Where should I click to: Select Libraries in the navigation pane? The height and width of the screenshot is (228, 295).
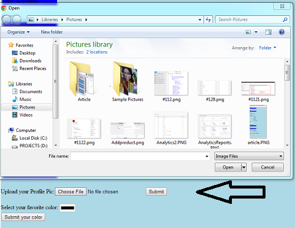coord(24,84)
